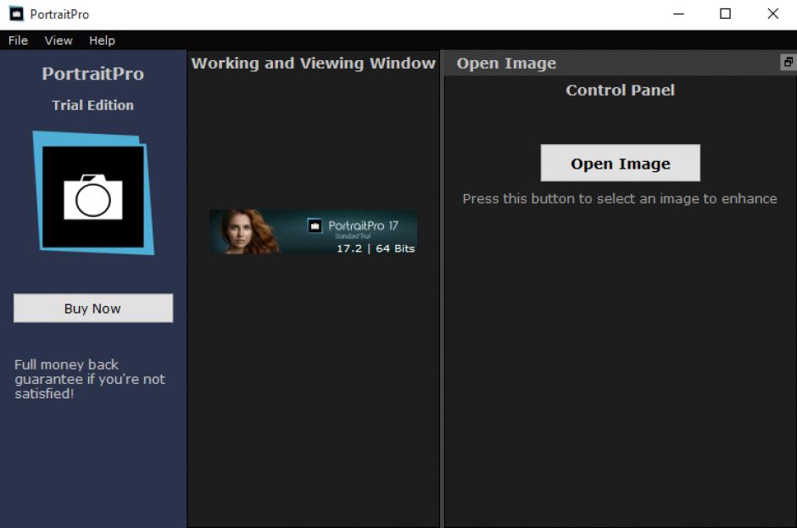Open the Help menu
This screenshot has width=797, height=528.
102,41
